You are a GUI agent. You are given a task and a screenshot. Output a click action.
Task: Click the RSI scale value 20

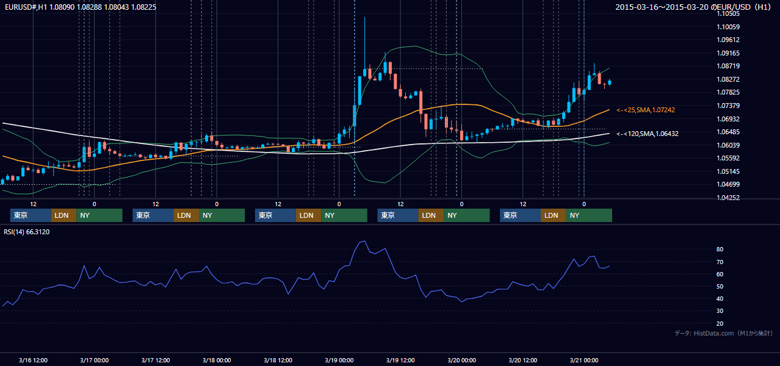click(x=720, y=324)
